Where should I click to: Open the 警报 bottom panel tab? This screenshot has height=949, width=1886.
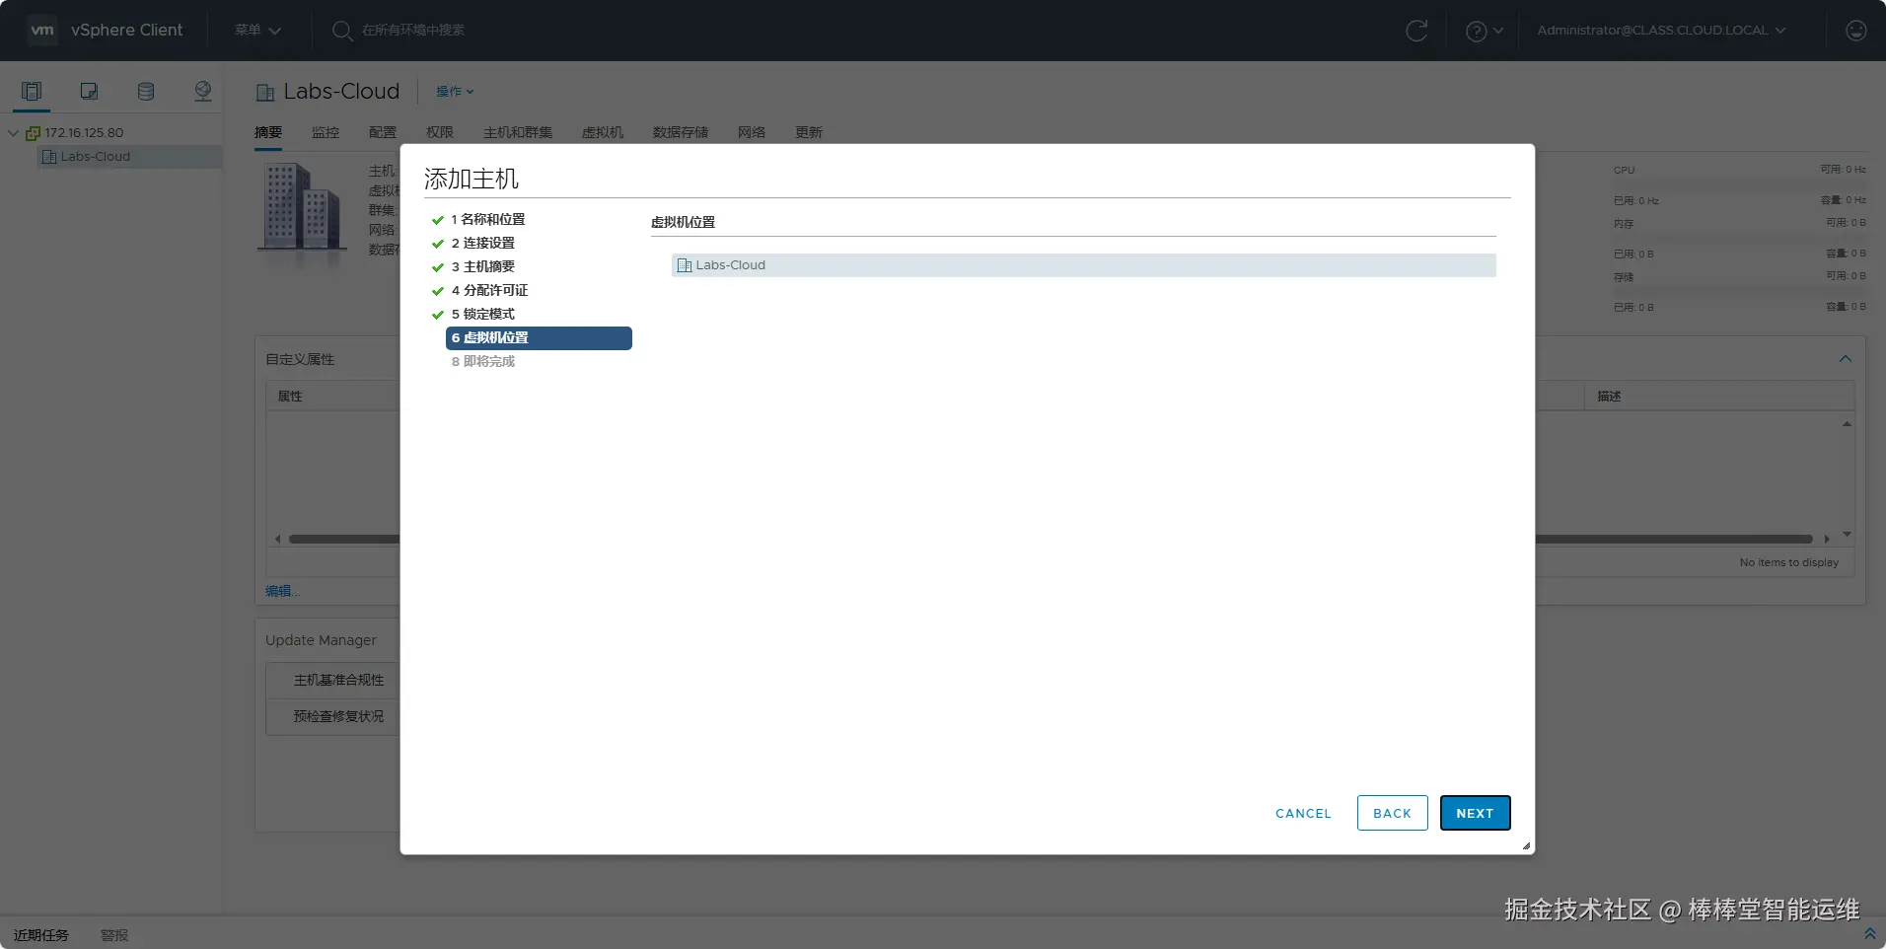coord(114,935)
